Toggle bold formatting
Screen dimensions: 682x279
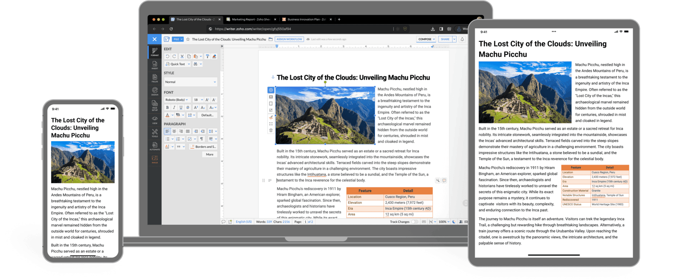coord(168,108)
